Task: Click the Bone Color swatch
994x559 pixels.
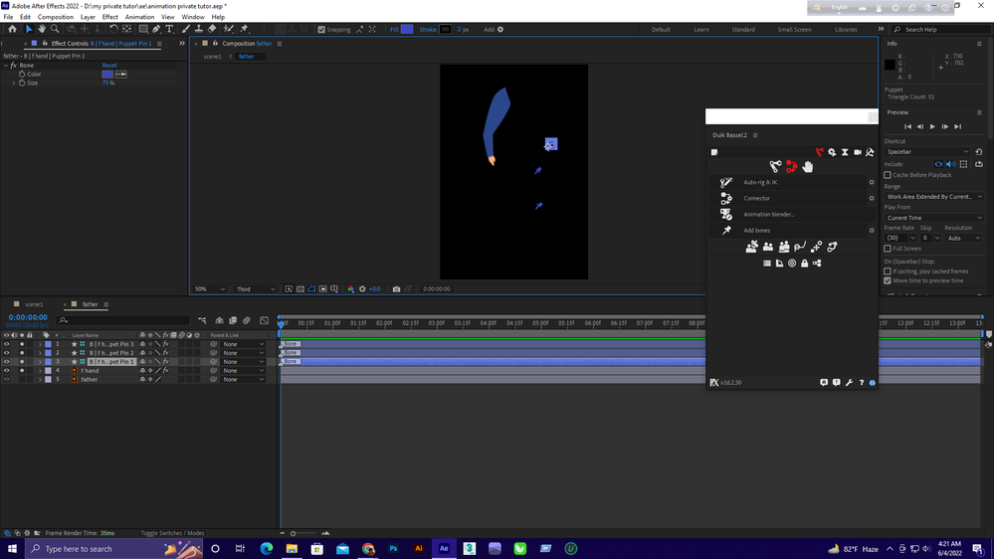Action: 107,75
